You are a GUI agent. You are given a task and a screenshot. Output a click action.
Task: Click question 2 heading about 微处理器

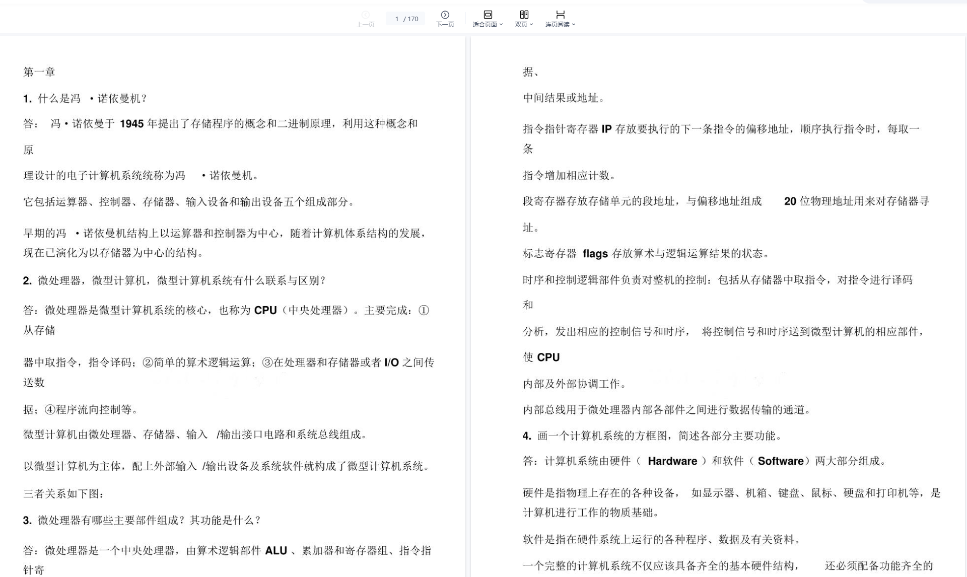174,281
